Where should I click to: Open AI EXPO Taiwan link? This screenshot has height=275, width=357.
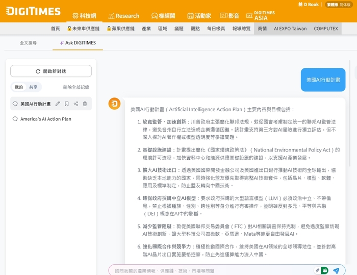290,29
